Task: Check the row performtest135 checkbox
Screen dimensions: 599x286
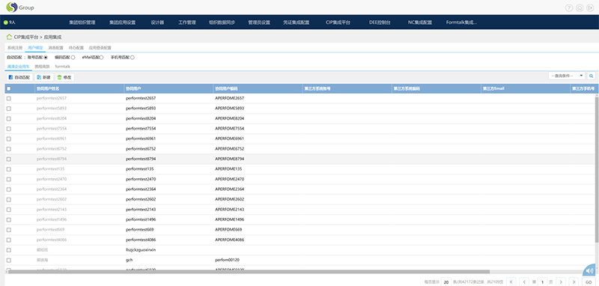Action: click(x=9, y=168)
